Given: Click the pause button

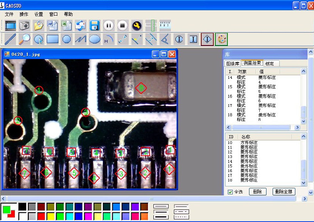Looking at the screenshot, I should pos(109,26).
